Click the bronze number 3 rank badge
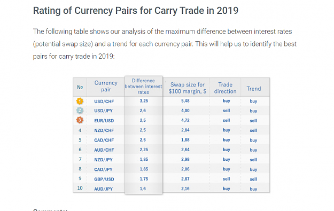The image size is (334, 211). pyautogui.click(x=80, y=120)
